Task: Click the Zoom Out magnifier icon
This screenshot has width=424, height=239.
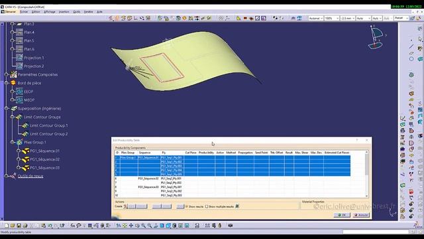Action: tap(150, 226)
